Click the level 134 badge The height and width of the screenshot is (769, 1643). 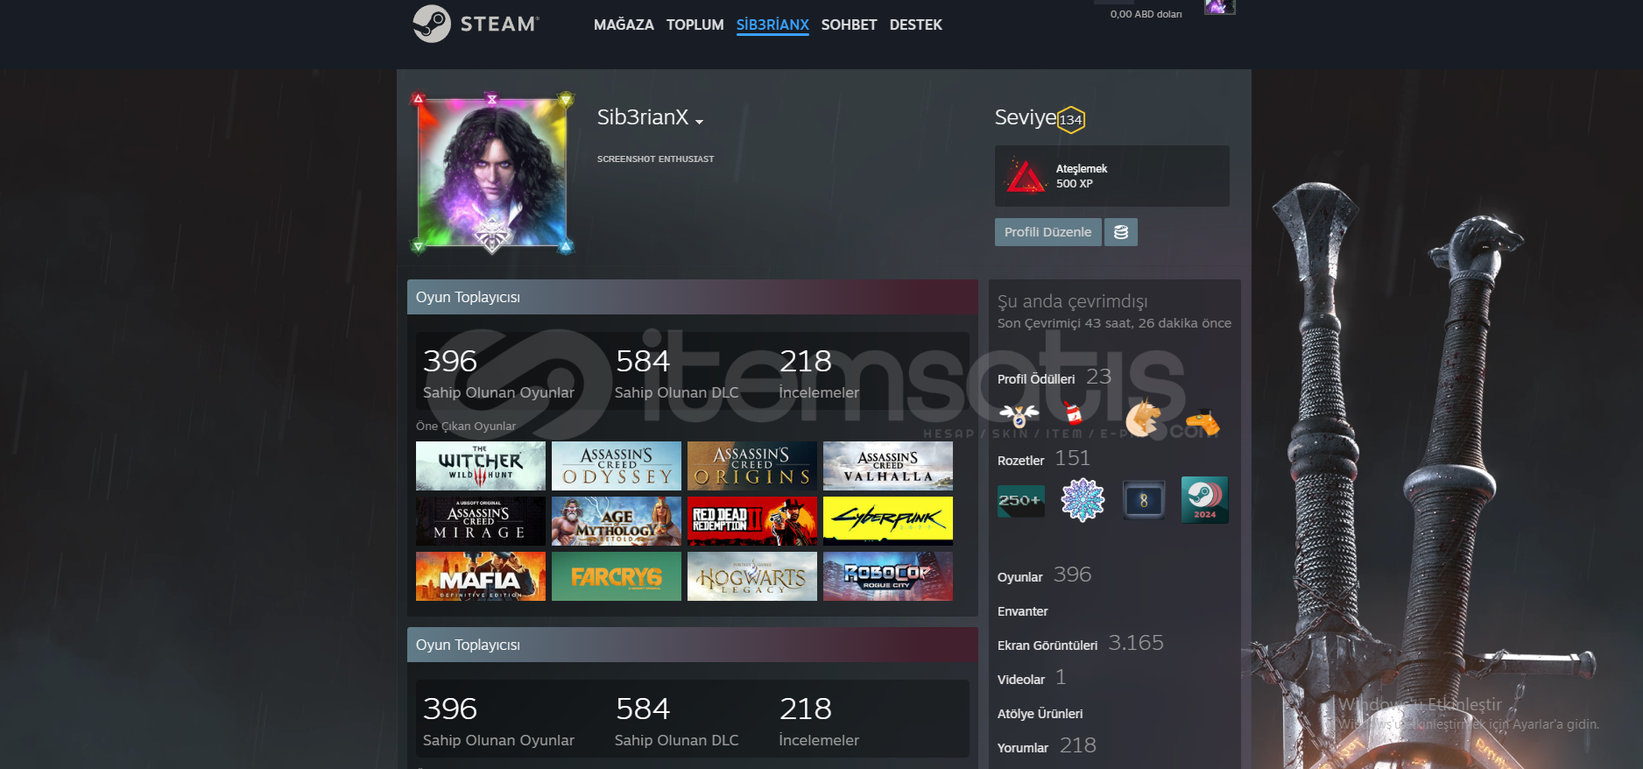(x=1070, y=119)
